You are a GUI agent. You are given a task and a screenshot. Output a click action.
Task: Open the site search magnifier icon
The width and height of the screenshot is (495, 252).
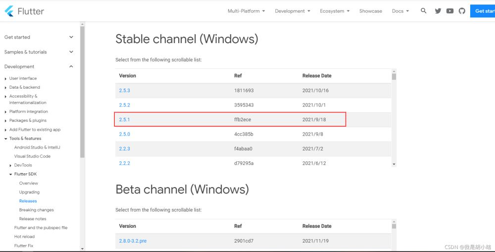[x=423, y=11]
